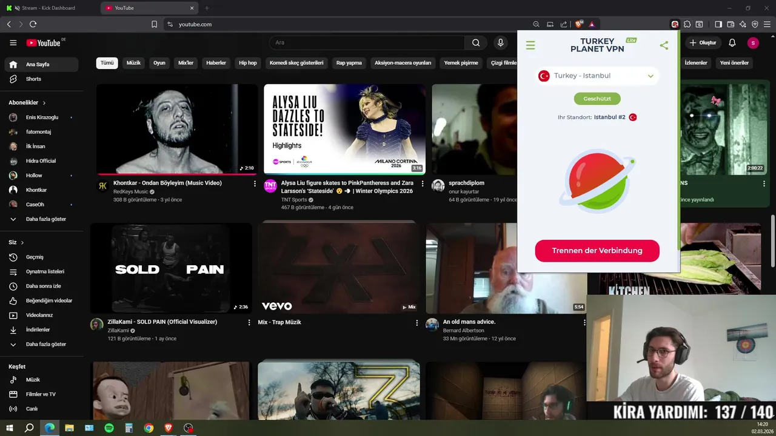Start voice search with the microphone
Viewport: 776px width, 436px height.
pos(500,43)
